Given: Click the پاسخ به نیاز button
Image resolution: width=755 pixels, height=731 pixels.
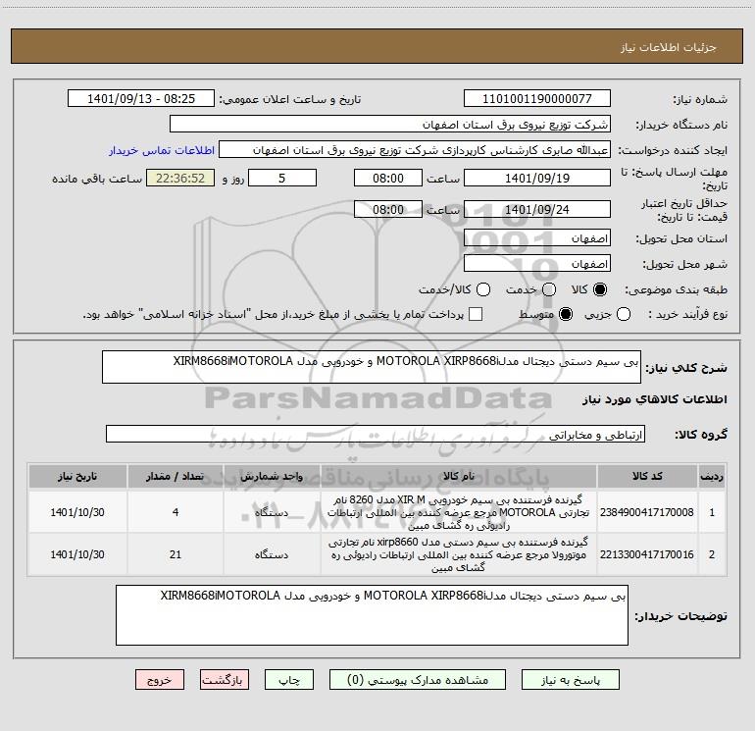Looking at the screenshot, I should pyautogui.click(x=571, y=680).
